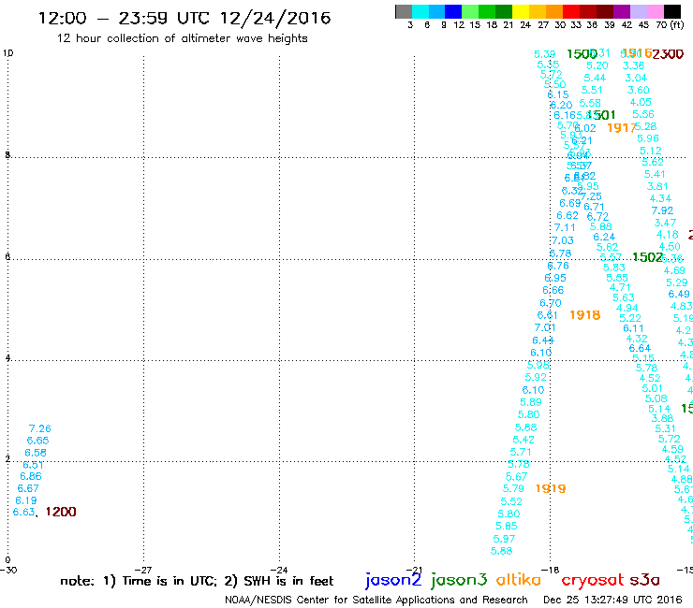
Task: Click the orange "altika" satellite label
Action: click(x=518, y=579)
